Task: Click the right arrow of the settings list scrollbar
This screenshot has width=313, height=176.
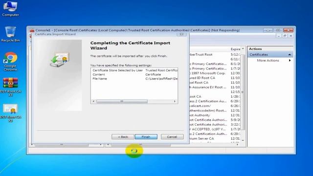Action: click(x=175, y=101)
